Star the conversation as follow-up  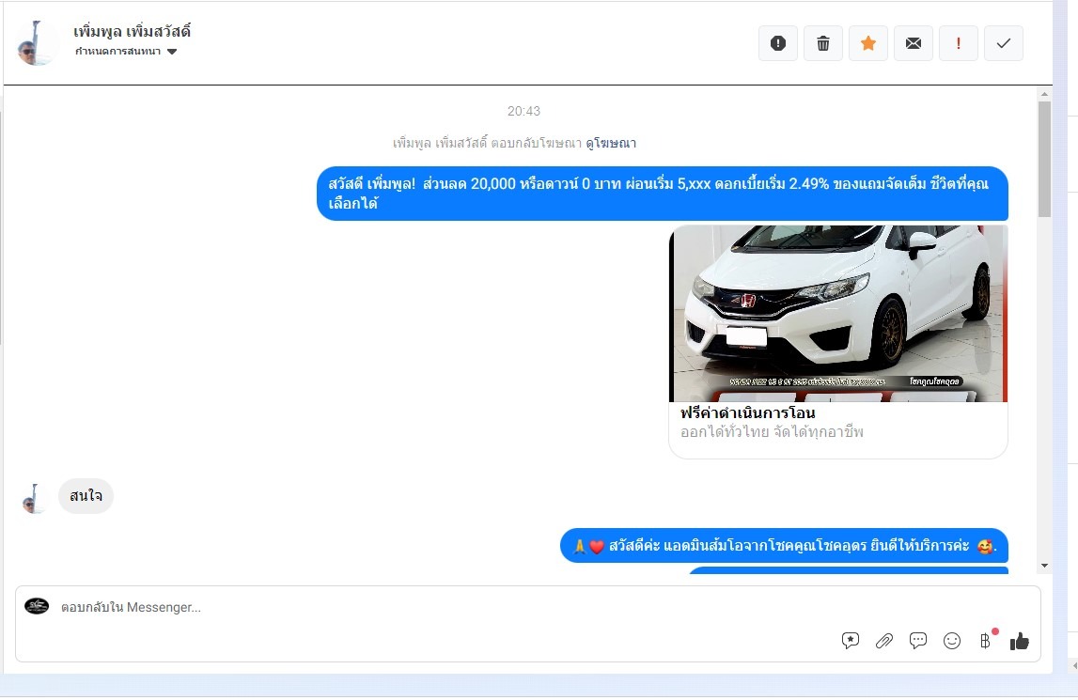[868, 43]
